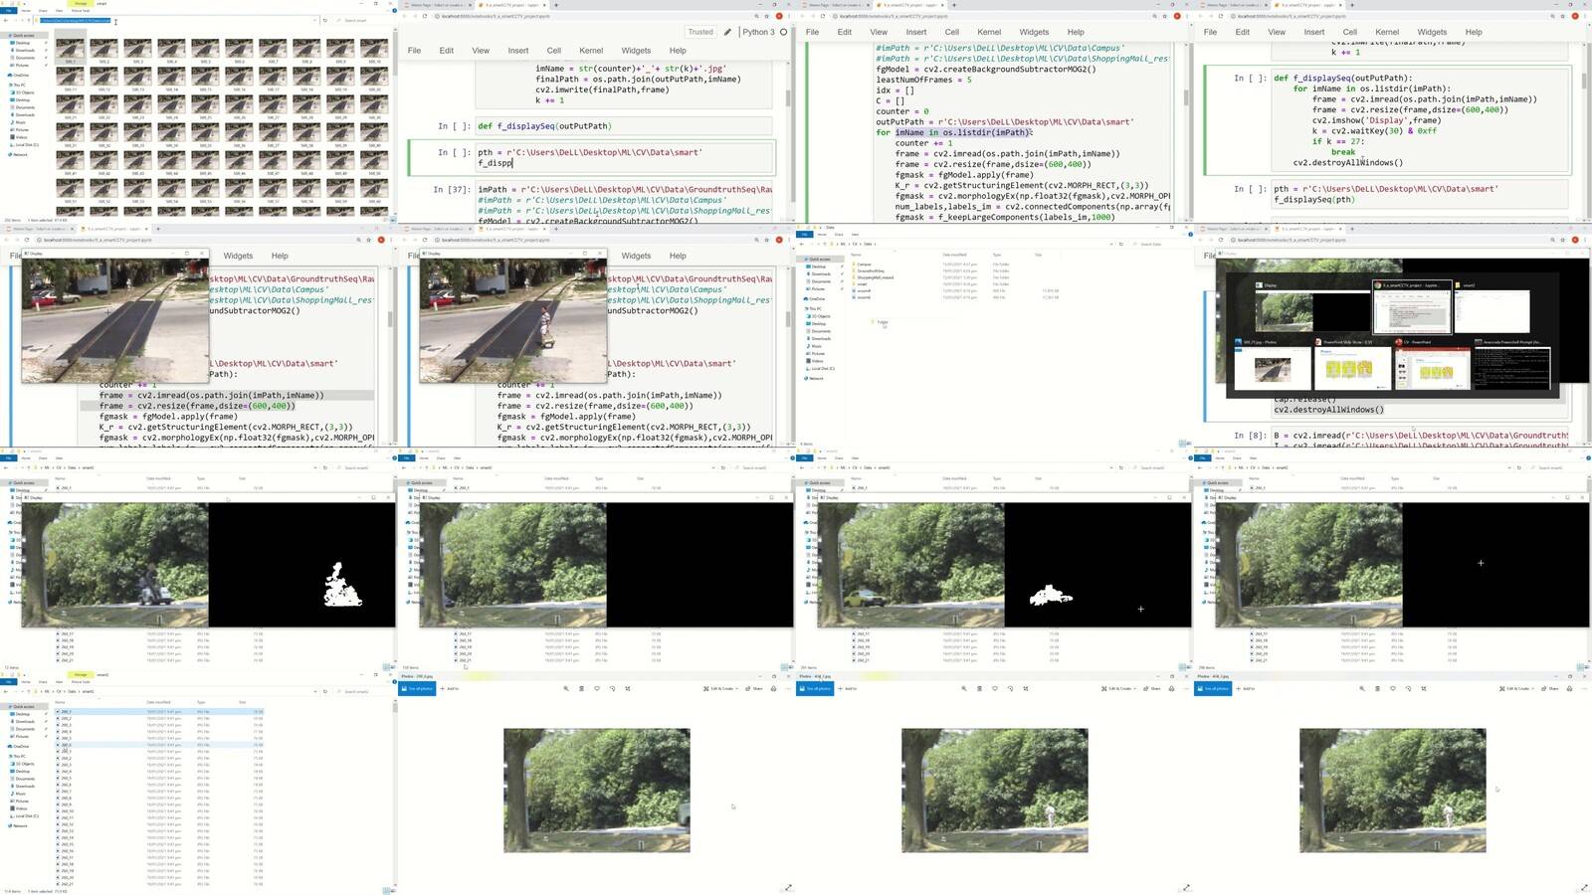Click zoom icon in middle Photos window
Viewport: 1592px width, 895px height.
pos(964,688)
